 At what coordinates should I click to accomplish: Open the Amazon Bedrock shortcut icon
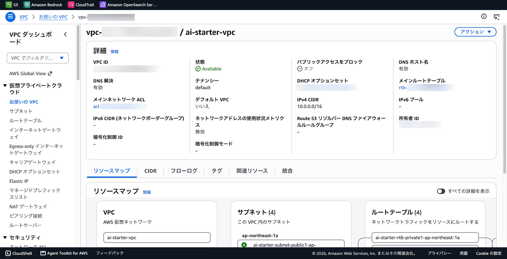(x=27, y=5)
